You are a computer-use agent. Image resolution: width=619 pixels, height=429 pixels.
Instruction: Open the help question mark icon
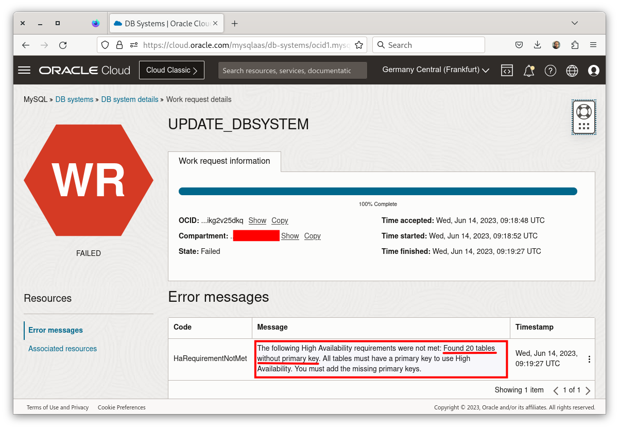(551, 71)
